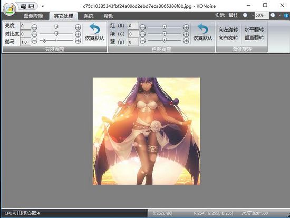
Task: Click 恢复默认 in the 色度调整 group
Action: [x=202, y=32]
